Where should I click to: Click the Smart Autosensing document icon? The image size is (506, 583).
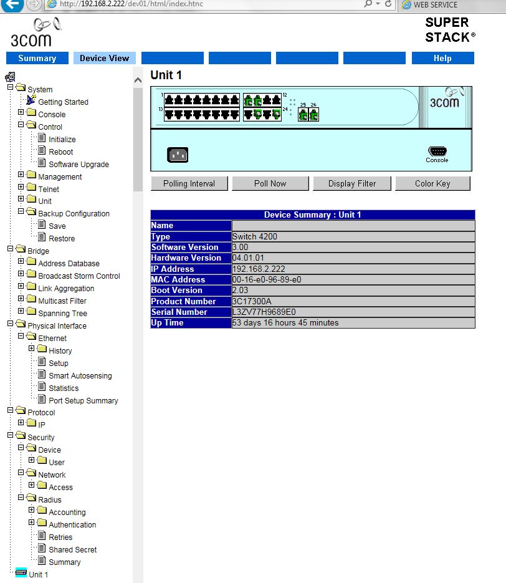[x=42, y=374]
